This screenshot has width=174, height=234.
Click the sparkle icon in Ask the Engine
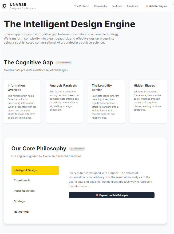click(147, 6)
